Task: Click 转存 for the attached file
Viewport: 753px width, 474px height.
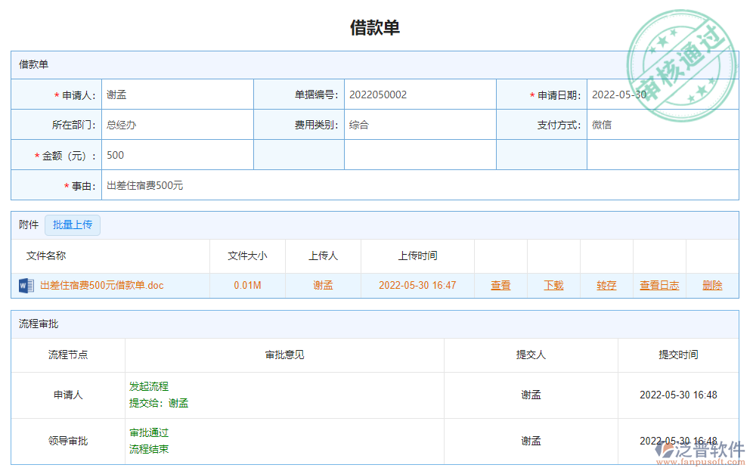Action: [606, 286]
